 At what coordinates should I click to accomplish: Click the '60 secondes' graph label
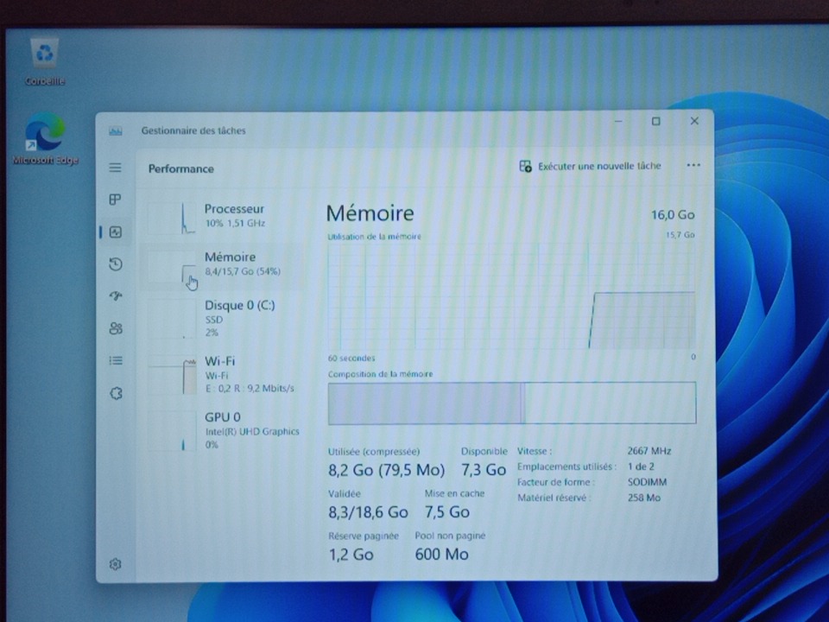(351, 358)
